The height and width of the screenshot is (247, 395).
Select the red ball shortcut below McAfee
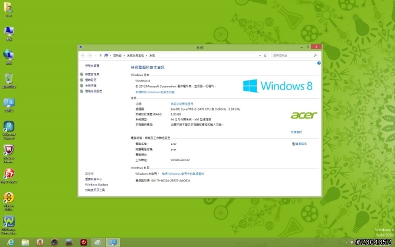point(9,174)
